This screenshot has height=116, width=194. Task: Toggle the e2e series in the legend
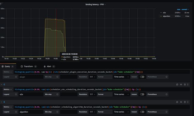(x=164, y=12)
